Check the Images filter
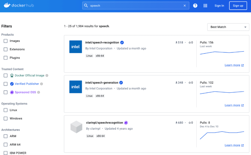 click(x=6, y=41)
